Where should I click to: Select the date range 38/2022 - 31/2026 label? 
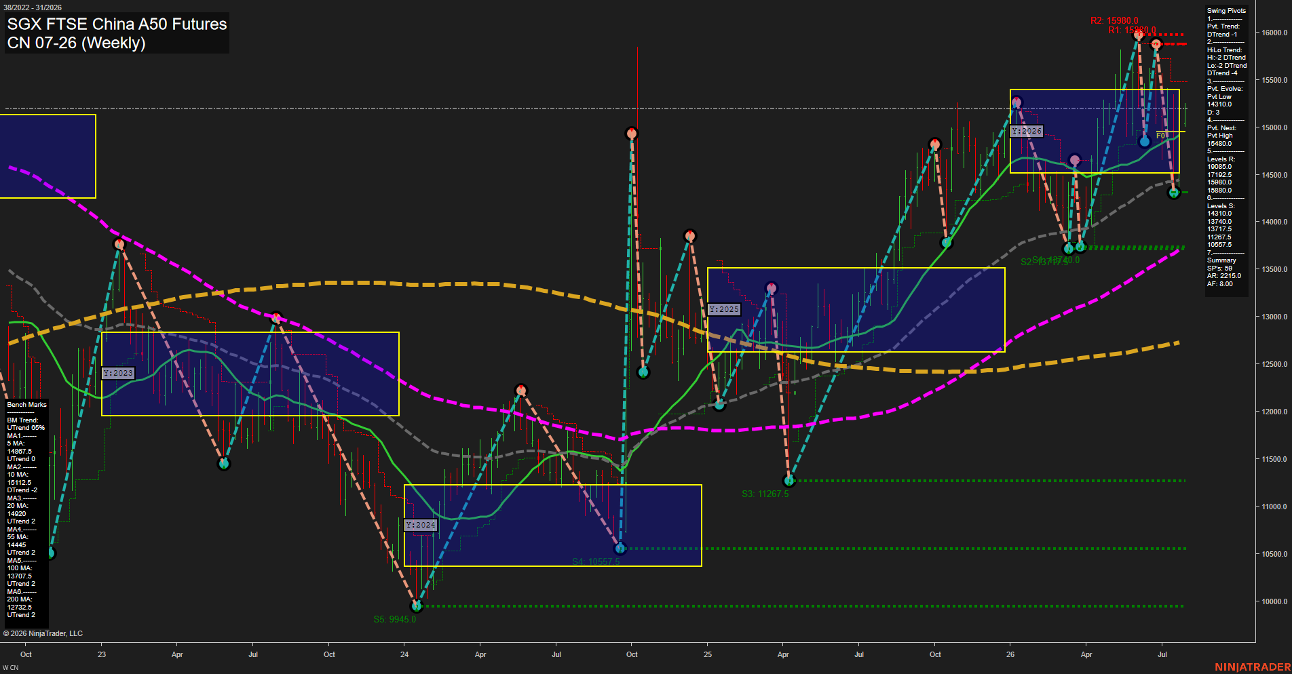tap(33, 7)
